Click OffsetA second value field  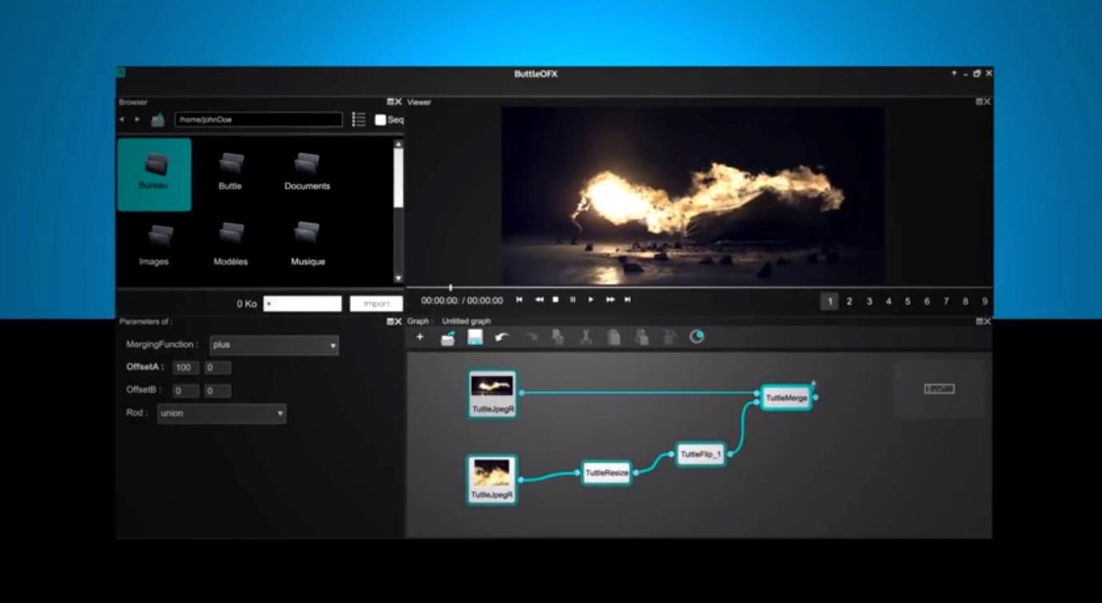click(218, 367)
